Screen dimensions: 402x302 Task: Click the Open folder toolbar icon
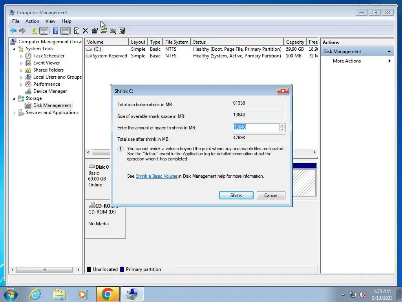[x=104, y=31]
